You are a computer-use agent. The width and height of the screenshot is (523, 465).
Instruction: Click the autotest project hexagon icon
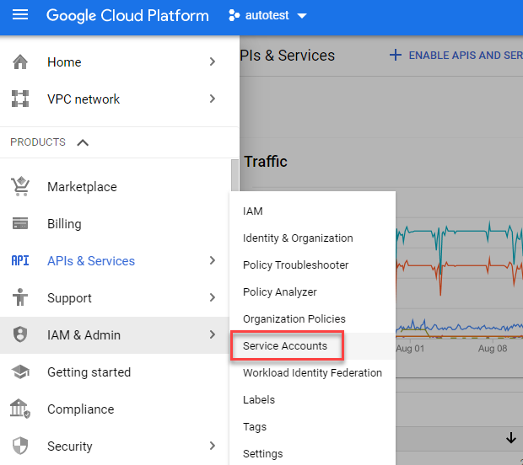234,15
